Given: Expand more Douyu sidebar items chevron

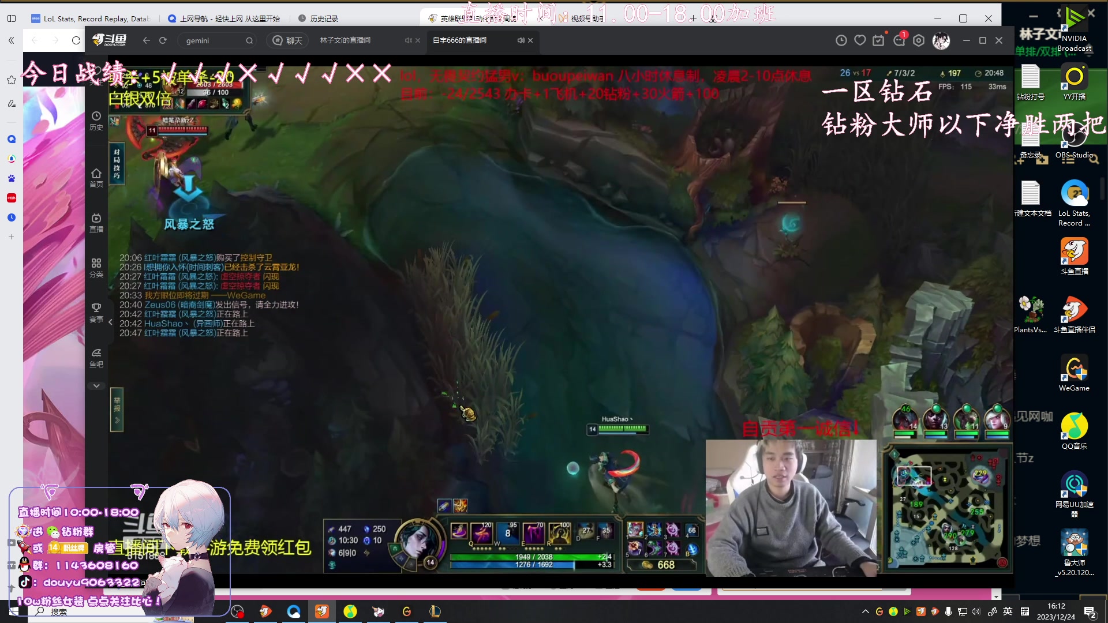Looking at the screenshot, I should 96,385.
